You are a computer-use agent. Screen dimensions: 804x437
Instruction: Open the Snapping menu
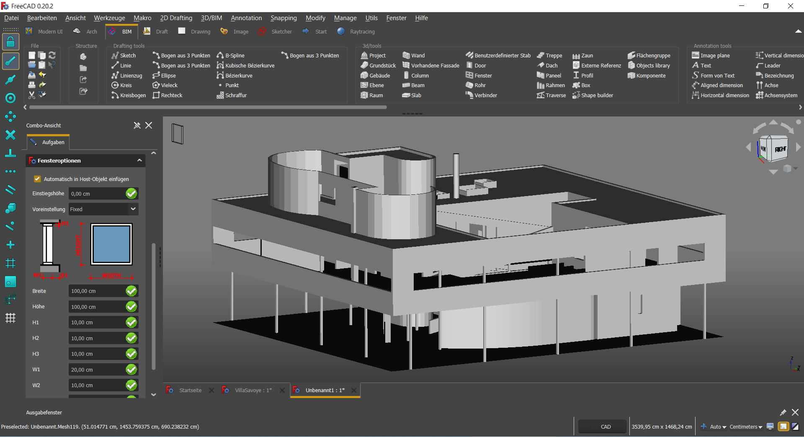point(283,18)
